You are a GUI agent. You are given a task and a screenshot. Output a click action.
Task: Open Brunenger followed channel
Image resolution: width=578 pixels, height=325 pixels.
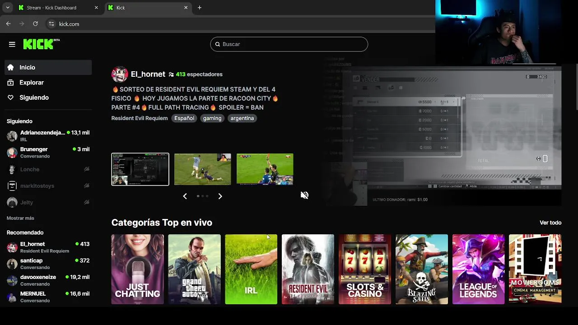coord(48,153)
